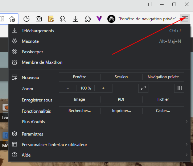The image size is (193, 166).
Task: Click the Nouveau window icon
Action: point(15,77)
